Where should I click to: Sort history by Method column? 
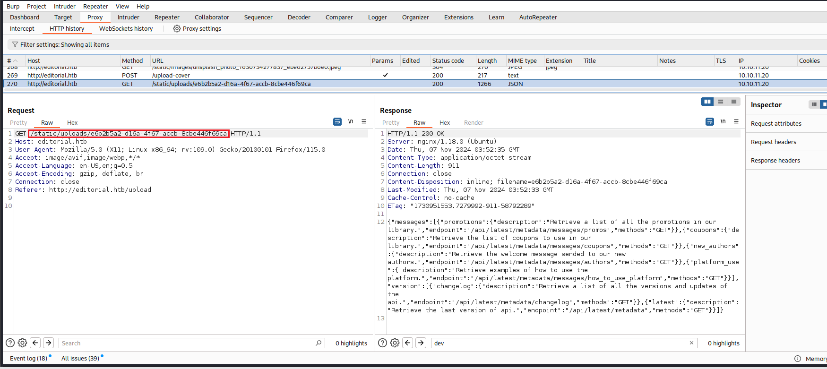point(135,60)
